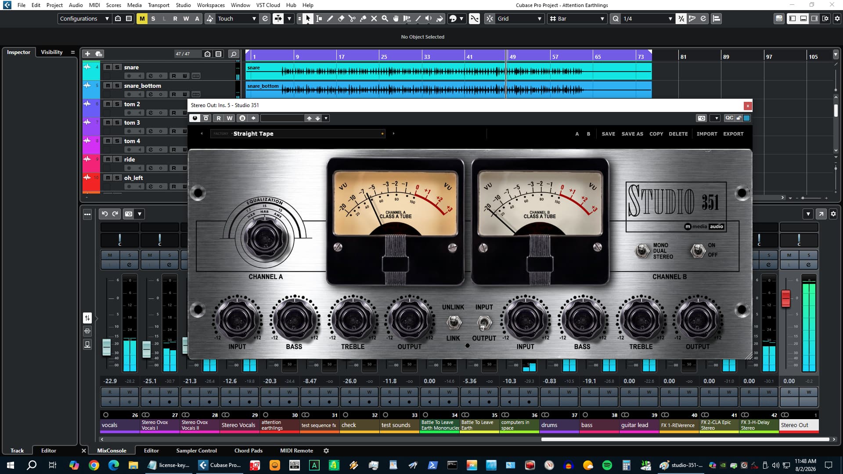Click the Snap to Zero Crossing icon
Viewport: 843px width, 474px height.
[475, 18]
